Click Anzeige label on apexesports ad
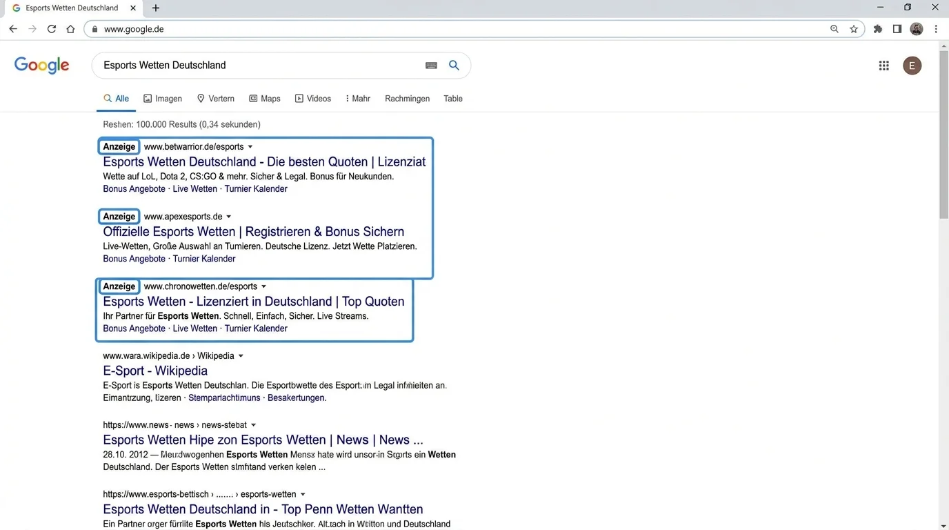The width and height of the screenshot is (949, 530). click(119, 217)
